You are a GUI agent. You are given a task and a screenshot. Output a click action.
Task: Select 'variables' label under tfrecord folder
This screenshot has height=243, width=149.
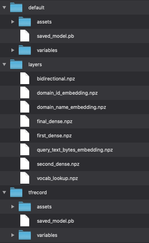click(47, 235)
